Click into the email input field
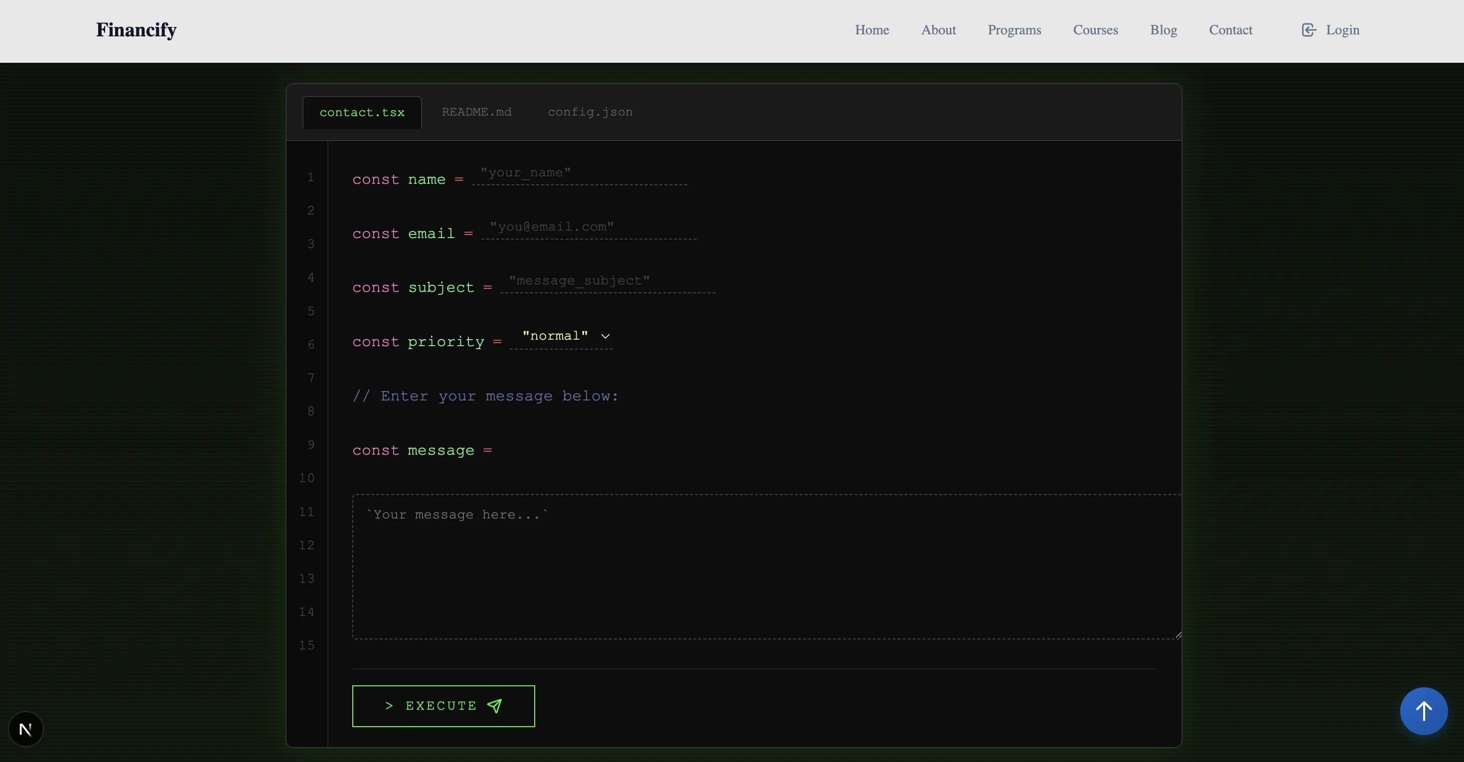Screen dimensions: 1464x762 click(x=589, y=227)
